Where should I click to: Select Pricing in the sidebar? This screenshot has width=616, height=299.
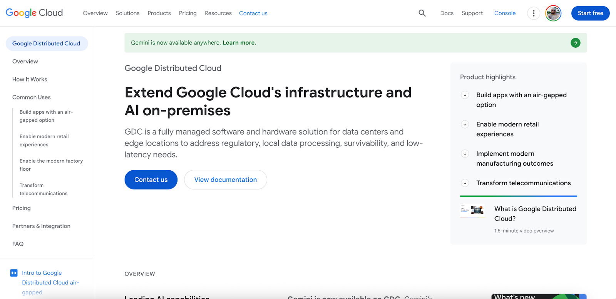pyautogui.click(x=22, y=208)
